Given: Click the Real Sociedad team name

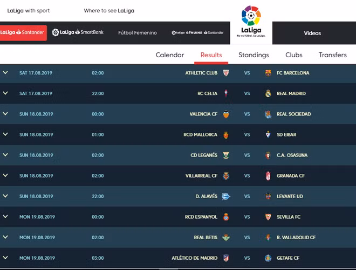Looking at the screenshot, I should point(293,114).
